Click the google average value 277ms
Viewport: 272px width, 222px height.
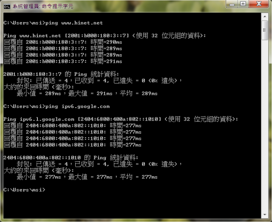click(150, 177)
